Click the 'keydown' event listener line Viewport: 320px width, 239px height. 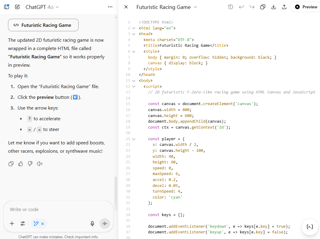pyautogui.click(x=219, y=226)
